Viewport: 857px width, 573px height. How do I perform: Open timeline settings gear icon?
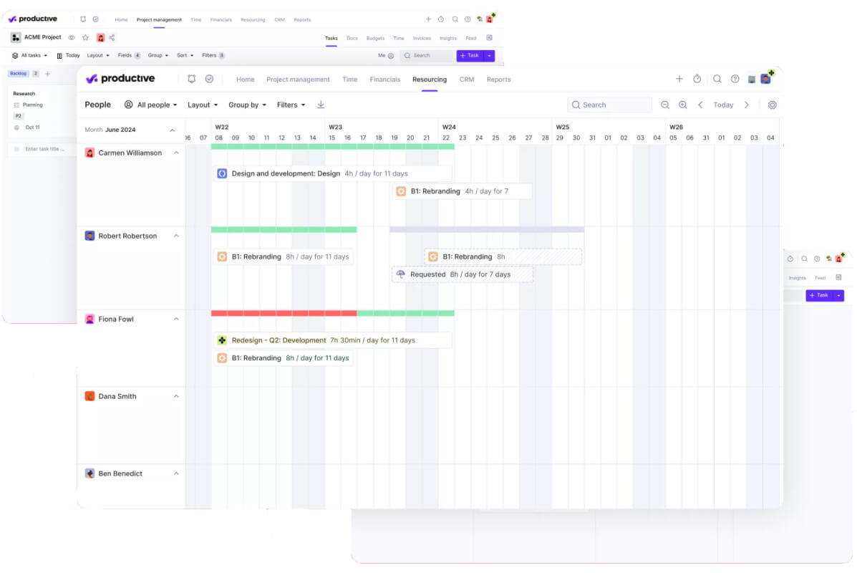pos(772,105)
